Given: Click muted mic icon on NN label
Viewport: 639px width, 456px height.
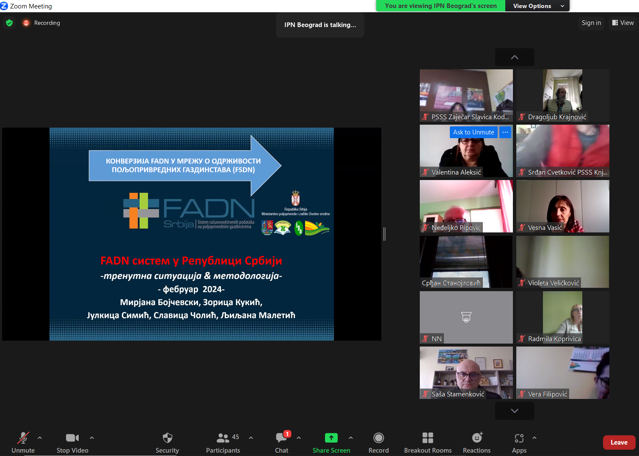Looking at the screenshot, I should point(426,339).
